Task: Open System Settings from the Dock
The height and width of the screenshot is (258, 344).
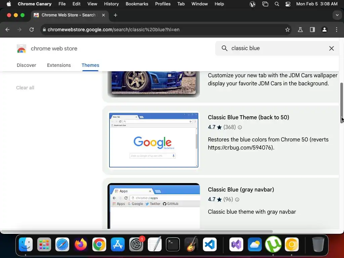Action: (x=136, y=244)
